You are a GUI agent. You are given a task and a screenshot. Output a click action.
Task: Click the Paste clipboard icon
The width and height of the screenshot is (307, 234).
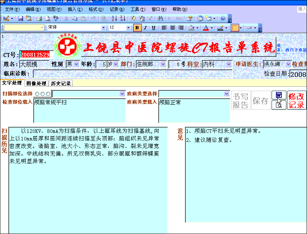coord(83,18)
